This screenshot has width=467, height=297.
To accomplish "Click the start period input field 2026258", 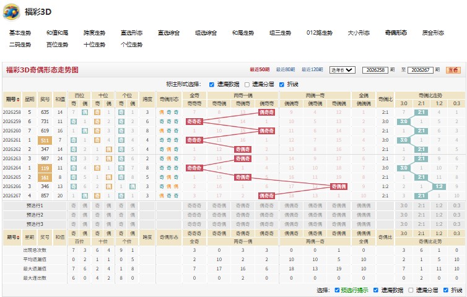I will (x=375, y=70).
